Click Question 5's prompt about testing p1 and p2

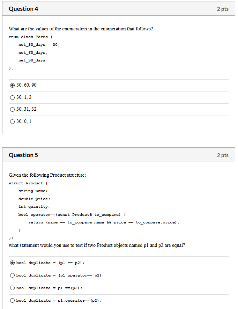tap(98, 245)
